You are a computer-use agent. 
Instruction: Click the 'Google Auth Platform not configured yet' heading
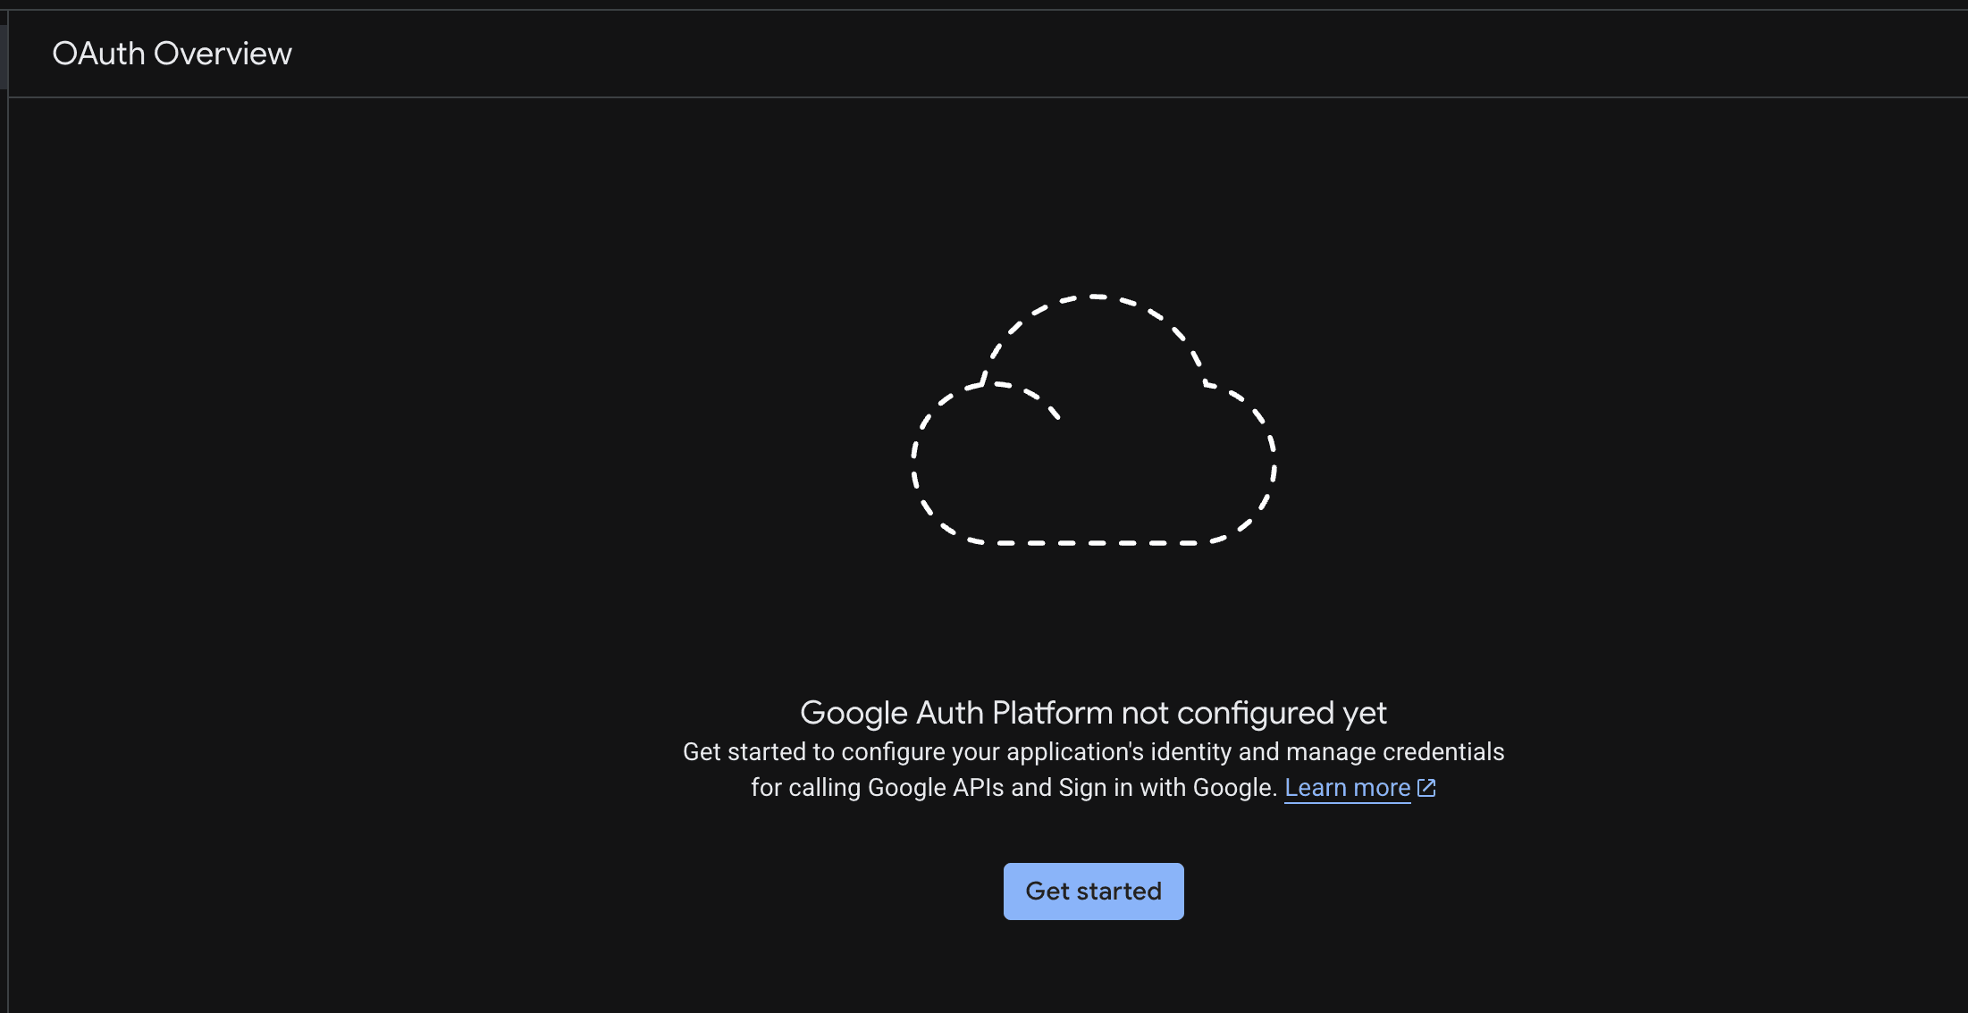[x=1093, y=713]
